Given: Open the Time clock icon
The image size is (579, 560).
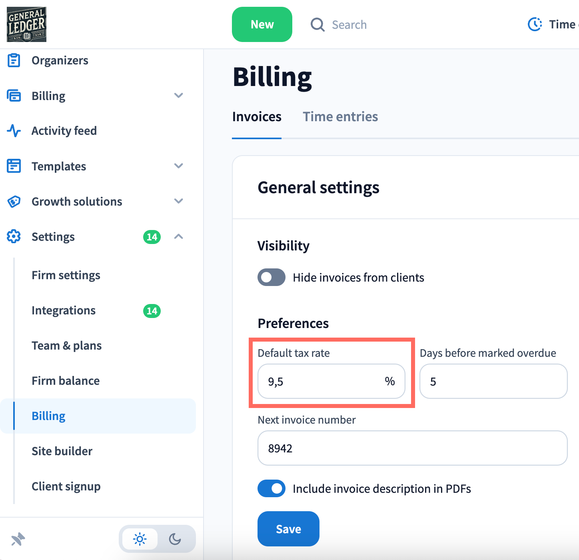Looking at the screenshot, I should [535, 24].
